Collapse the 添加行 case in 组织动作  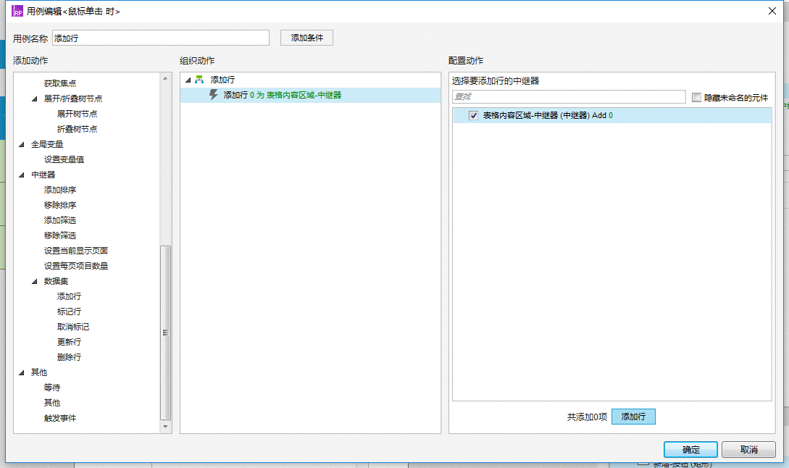tap(188, 80)
